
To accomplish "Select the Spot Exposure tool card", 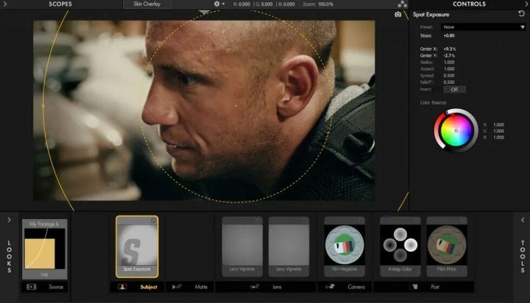I will pos(137,247).
